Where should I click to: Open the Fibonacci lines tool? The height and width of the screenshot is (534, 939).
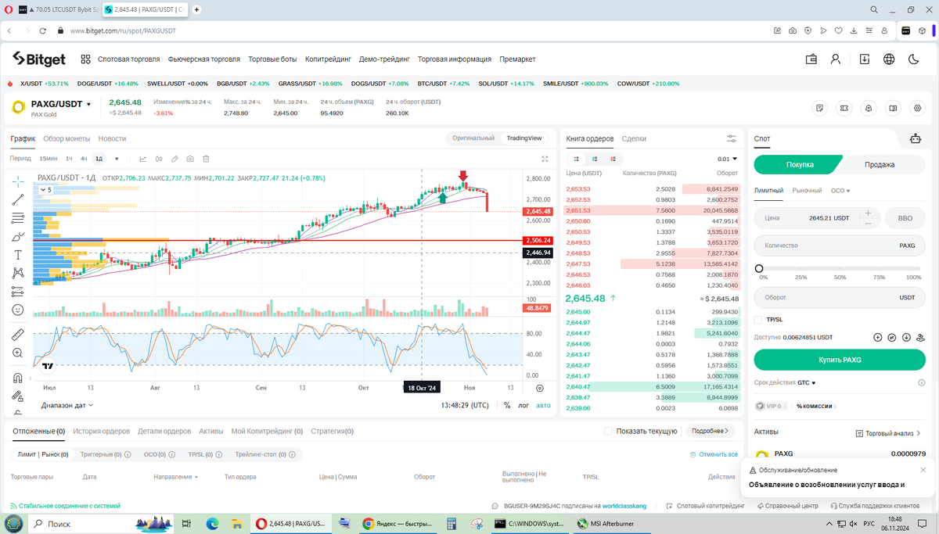pyautogui.click(x=18, y=217)
